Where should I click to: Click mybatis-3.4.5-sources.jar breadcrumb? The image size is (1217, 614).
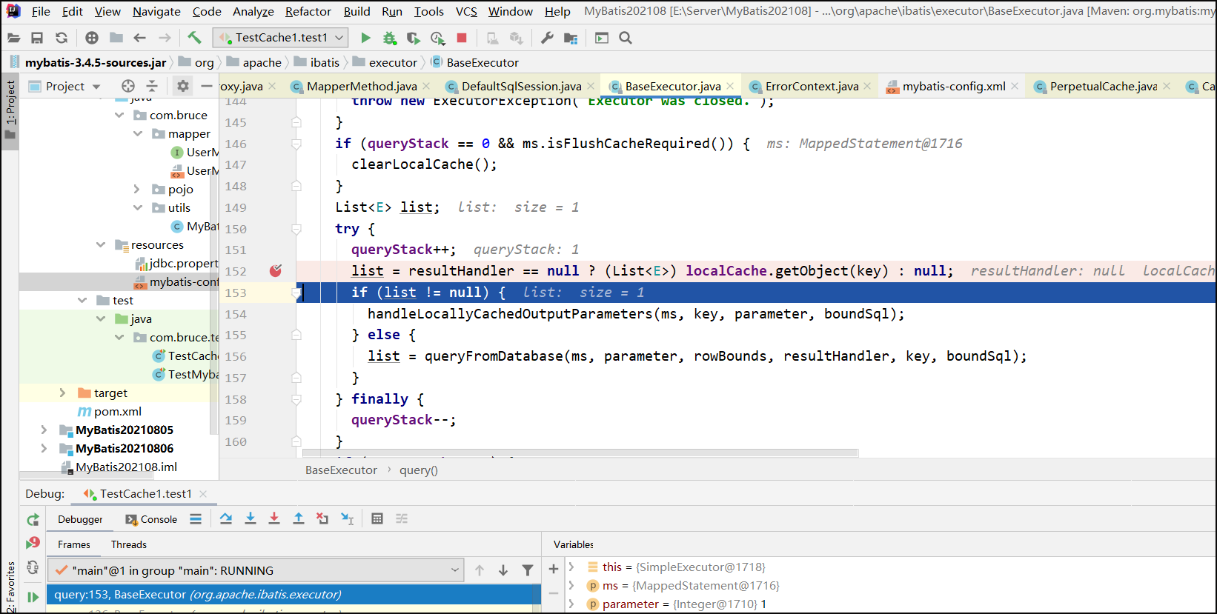coord(96,62)
